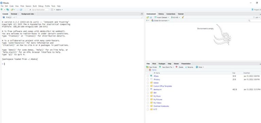Screen dimensions: 261x123
Task: Tick the select-all checkbox beside Home
Action: pos(147,70)
